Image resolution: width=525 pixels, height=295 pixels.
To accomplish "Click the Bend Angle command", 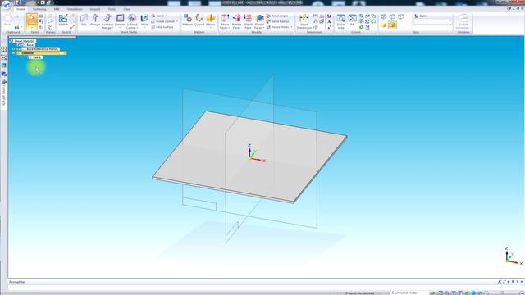I will click(x=277, y=16).
